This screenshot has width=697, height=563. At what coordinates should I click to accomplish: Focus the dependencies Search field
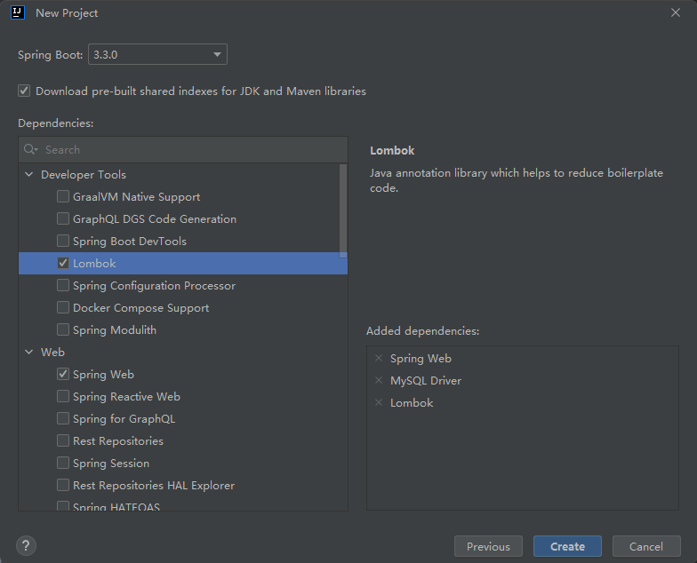[x=183, y=149]
